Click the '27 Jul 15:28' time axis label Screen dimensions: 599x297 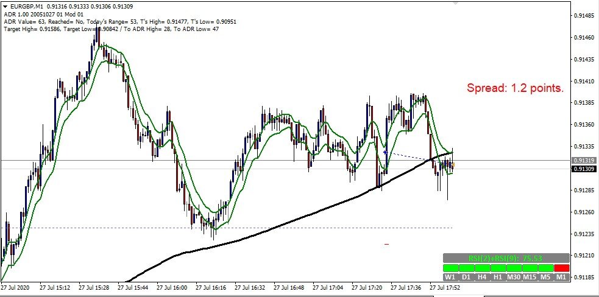[x=93, y=287]
